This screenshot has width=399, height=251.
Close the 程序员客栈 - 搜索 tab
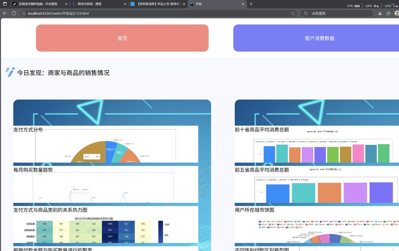[125, 4]
